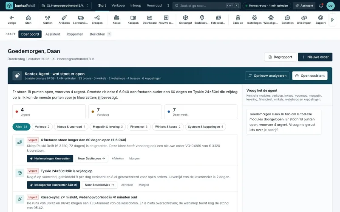Filter by Systeem & koppelingen chip
This screenshot has width=340, height=212.
click(x=205, y=127)
